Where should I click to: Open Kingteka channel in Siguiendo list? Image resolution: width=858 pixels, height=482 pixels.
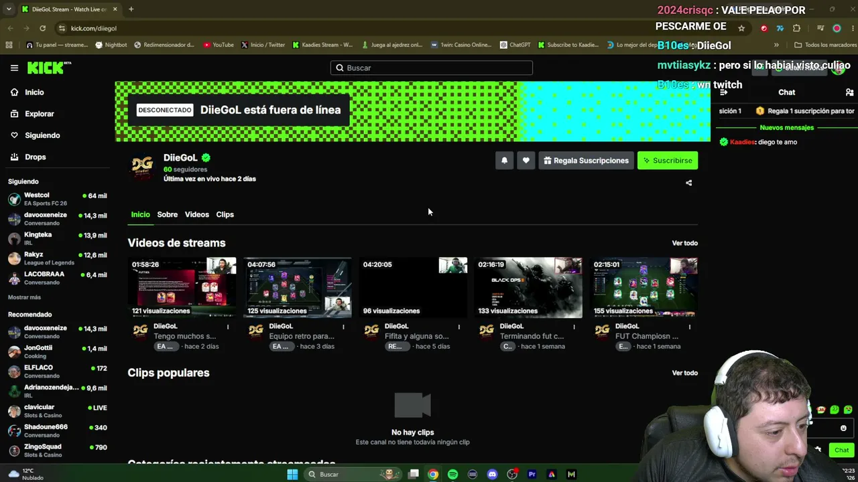point(57,238)
